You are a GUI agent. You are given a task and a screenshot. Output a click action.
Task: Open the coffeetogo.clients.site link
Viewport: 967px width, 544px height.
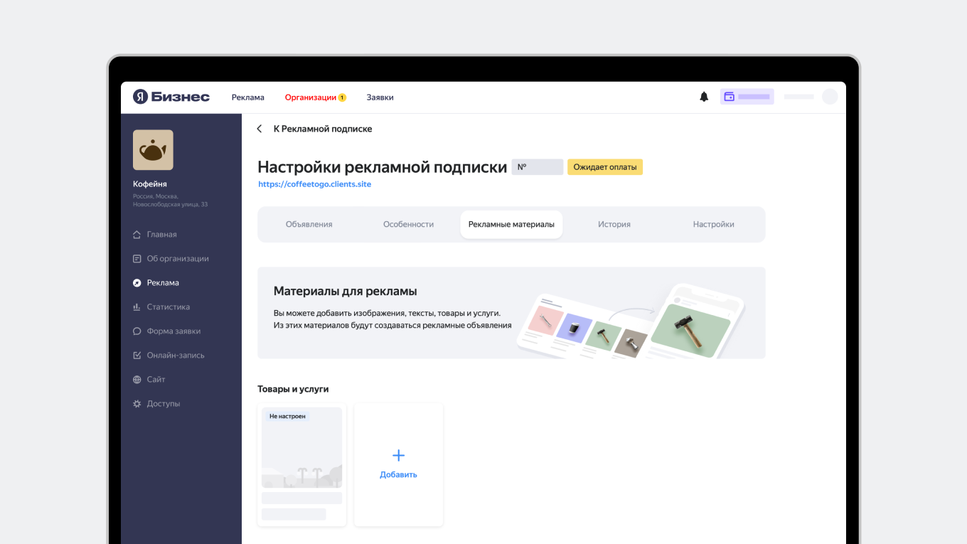click(x=315, y=183)
